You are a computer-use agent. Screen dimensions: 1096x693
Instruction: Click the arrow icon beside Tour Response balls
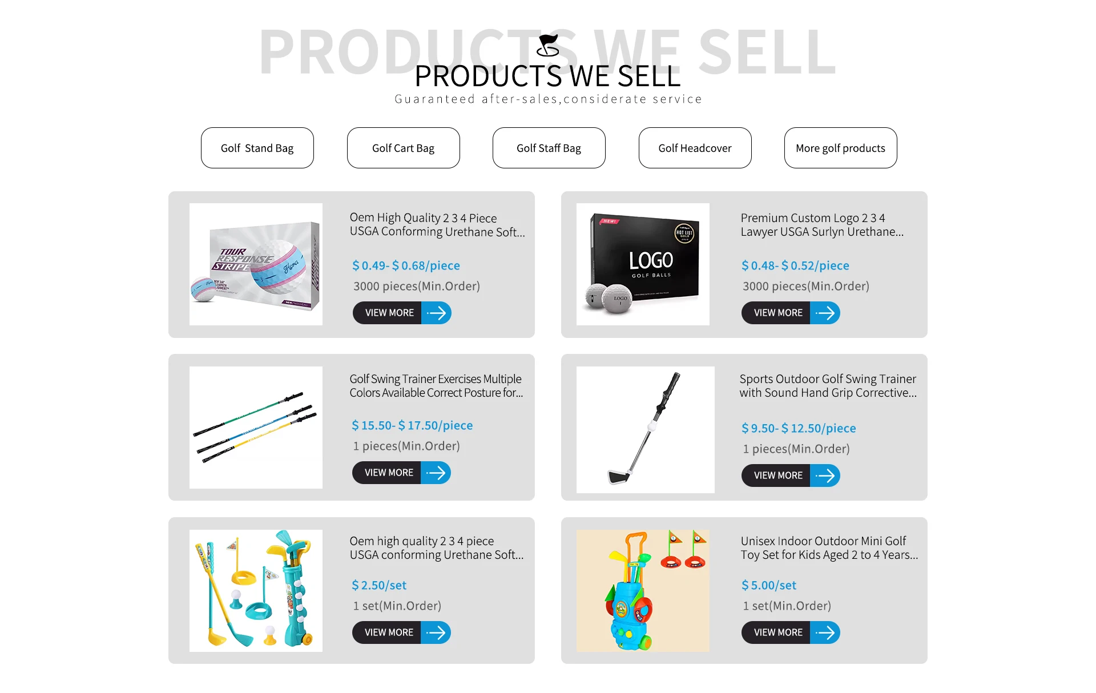(x=437, y=313)
